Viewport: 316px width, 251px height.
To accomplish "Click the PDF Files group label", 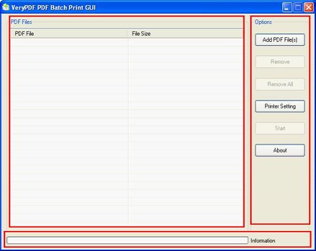I will pyautogui.click(x=21, y=22).
